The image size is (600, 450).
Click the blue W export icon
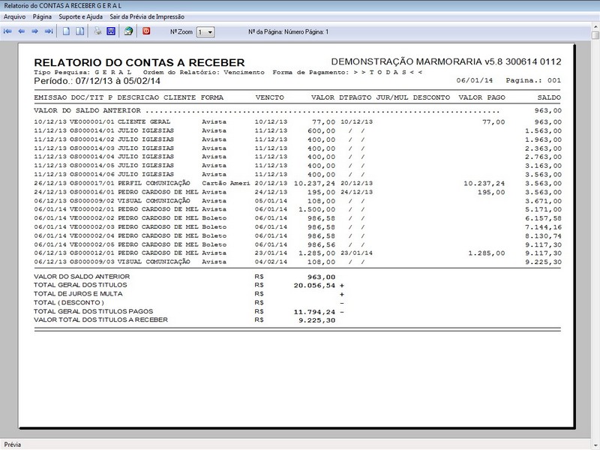[110, 31]
